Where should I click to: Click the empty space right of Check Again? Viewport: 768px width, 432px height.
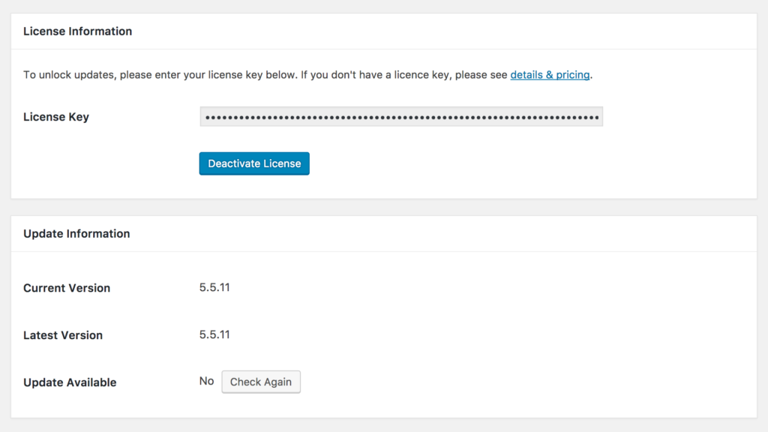coord(525,382)
